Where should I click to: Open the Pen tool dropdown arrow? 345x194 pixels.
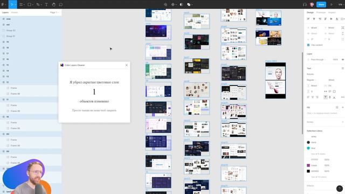[x=41, y=5]
